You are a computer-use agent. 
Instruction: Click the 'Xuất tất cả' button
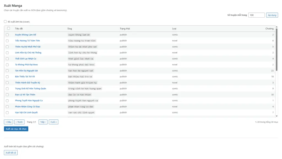pos(11,153)
